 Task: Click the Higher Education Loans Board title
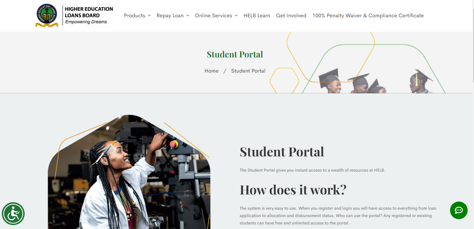89,12
